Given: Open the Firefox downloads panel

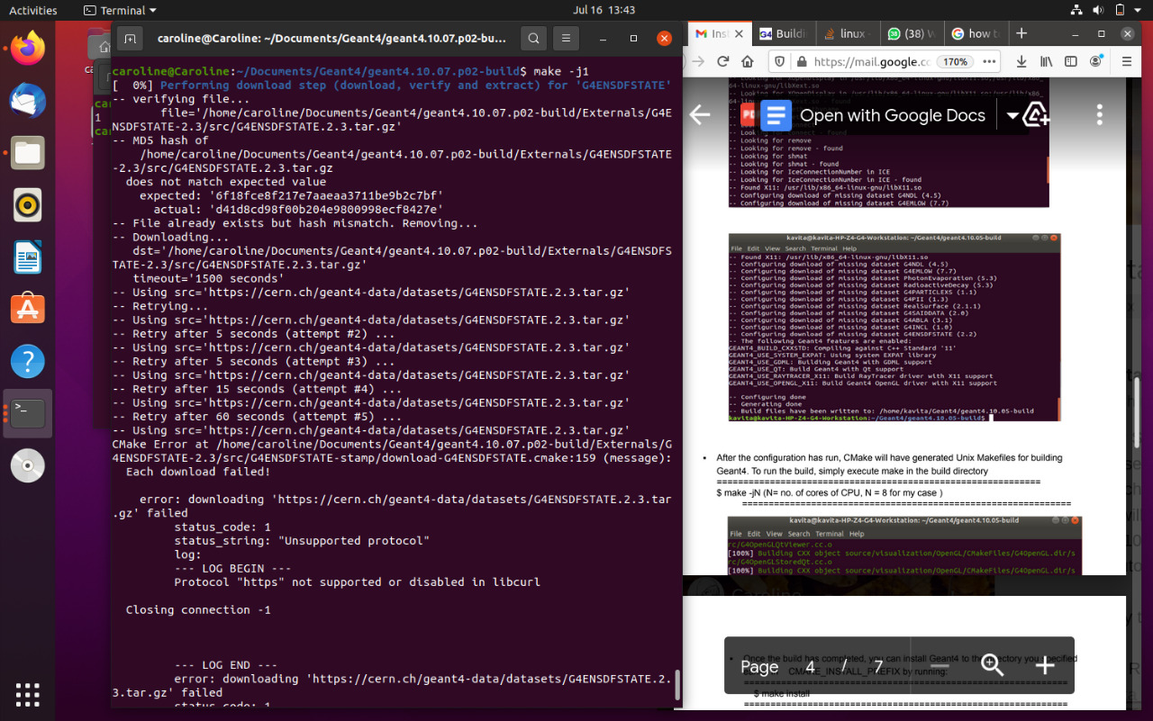Looking at the screenshot, I should [1021, 62].
